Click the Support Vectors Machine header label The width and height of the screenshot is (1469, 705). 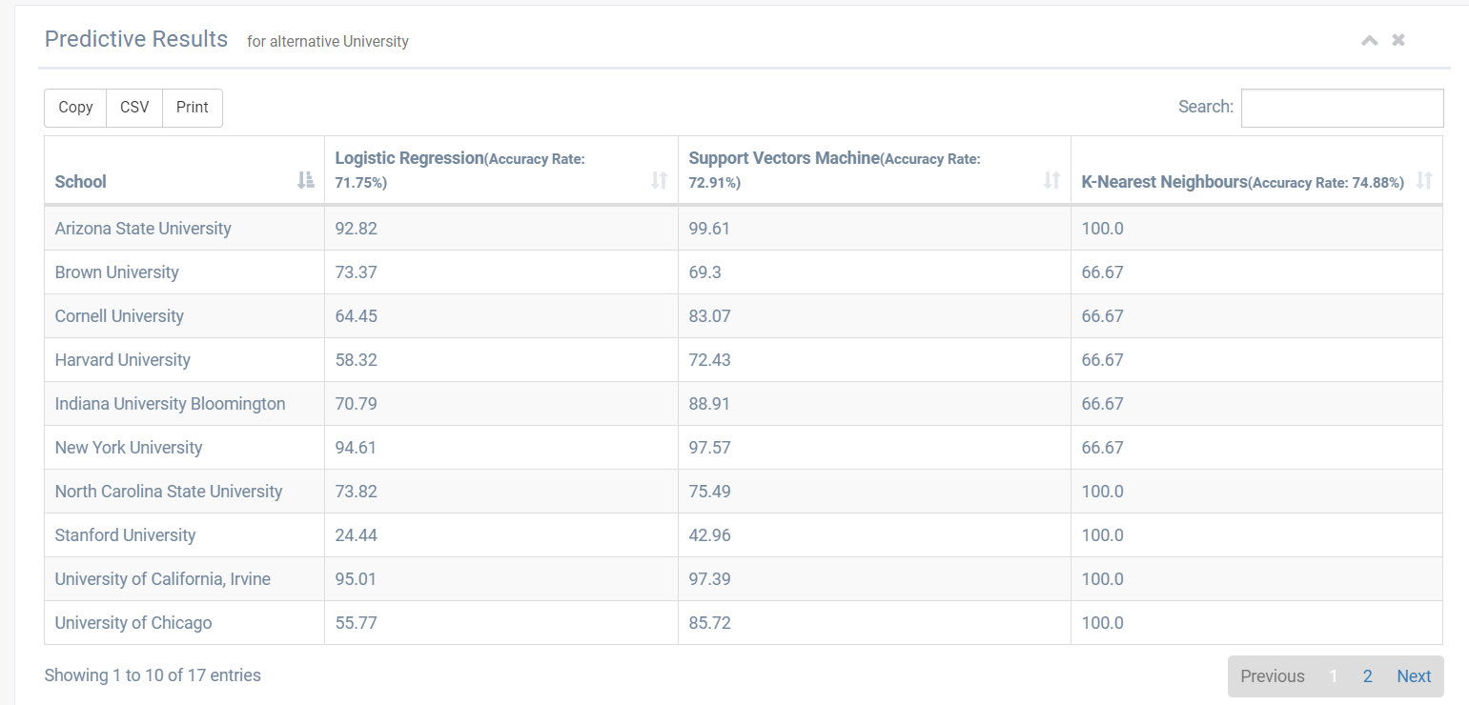784,158
